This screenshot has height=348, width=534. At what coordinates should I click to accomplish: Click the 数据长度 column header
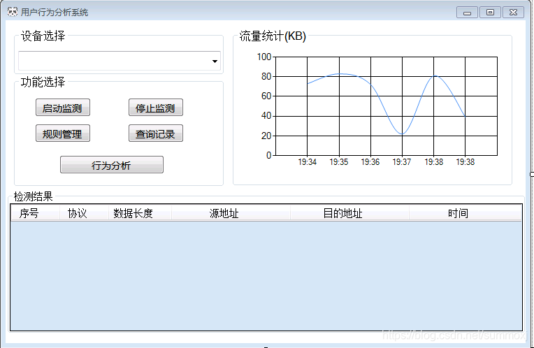click(x=140, y=213)
